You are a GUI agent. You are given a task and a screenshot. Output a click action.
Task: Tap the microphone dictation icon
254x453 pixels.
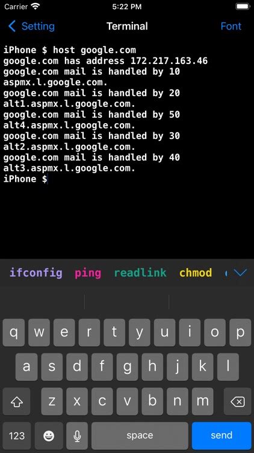[77, 435]
